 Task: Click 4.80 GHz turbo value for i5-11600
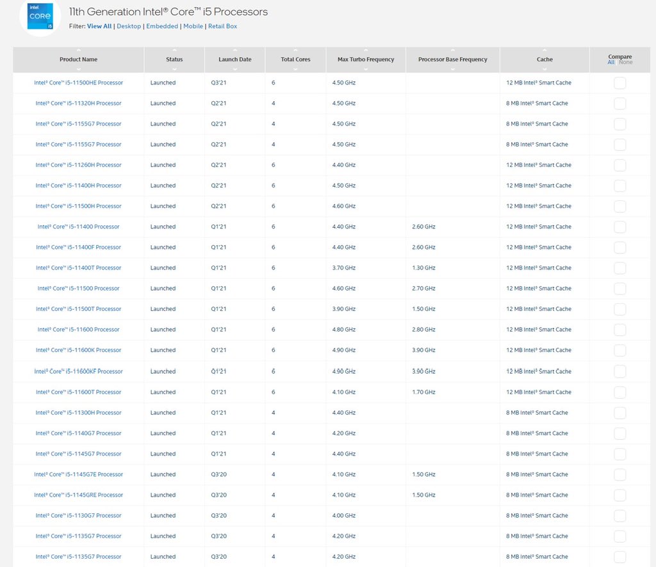point(344,329)
